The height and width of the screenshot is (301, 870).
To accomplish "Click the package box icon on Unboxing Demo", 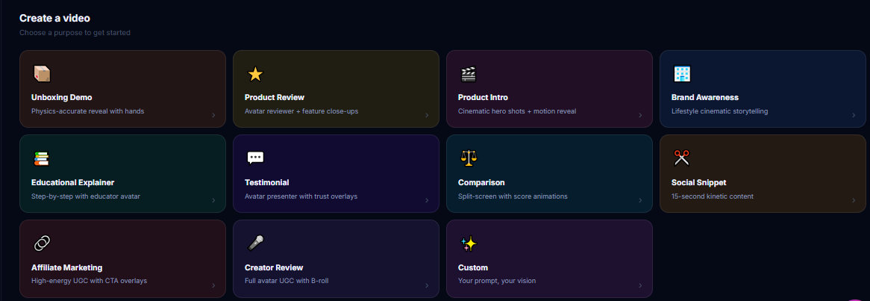I will (x=43, y=74).
